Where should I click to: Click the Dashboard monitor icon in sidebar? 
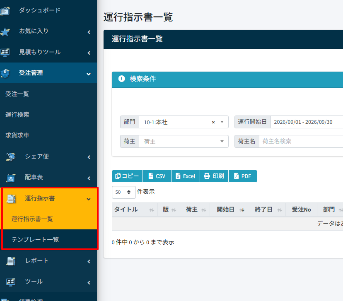click(5, 11)
